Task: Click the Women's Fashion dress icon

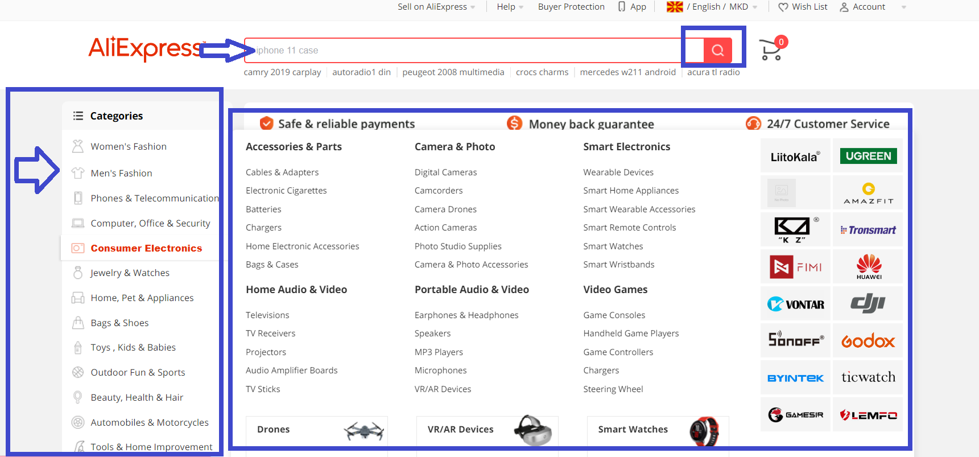Action: coord(78,146)
